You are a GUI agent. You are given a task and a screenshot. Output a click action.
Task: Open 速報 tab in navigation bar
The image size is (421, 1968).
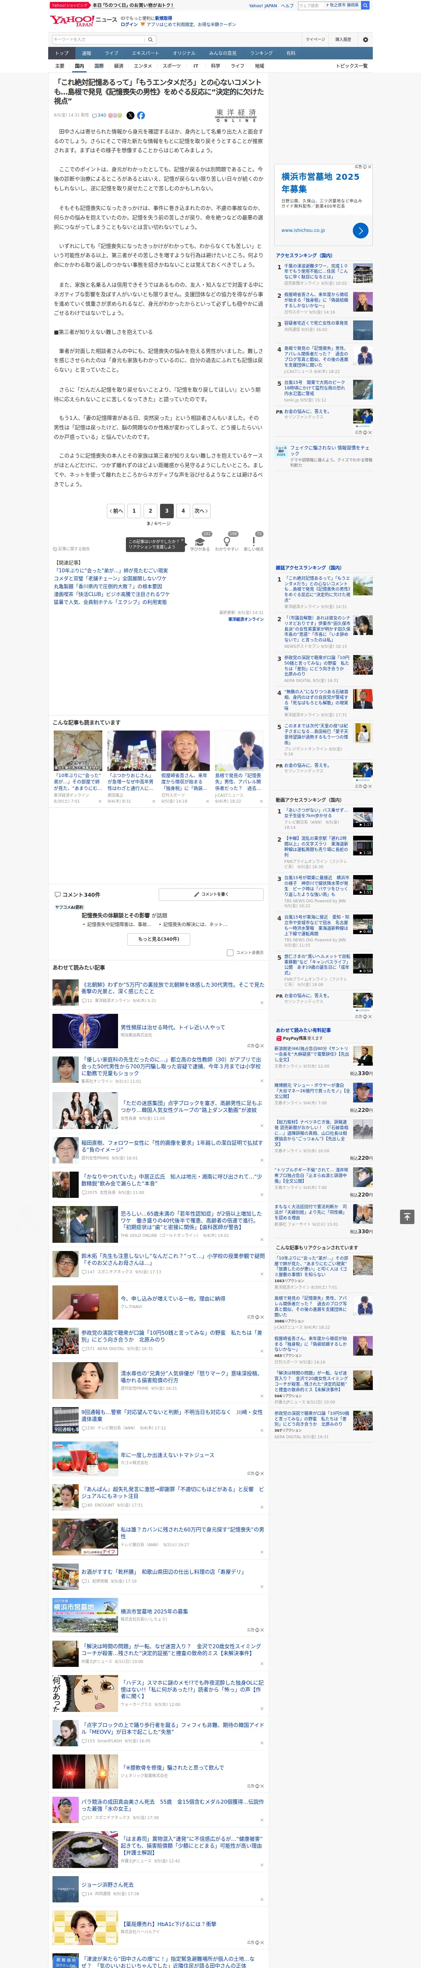point(86,53)
